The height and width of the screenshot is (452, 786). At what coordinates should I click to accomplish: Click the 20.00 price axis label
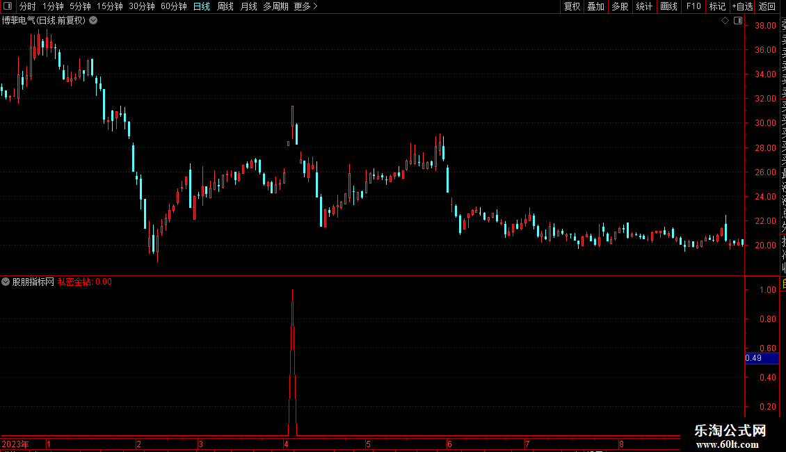point(765,245)
